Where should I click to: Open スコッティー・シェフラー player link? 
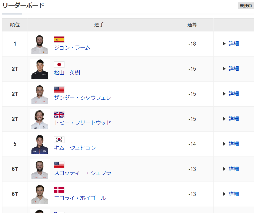85,173
